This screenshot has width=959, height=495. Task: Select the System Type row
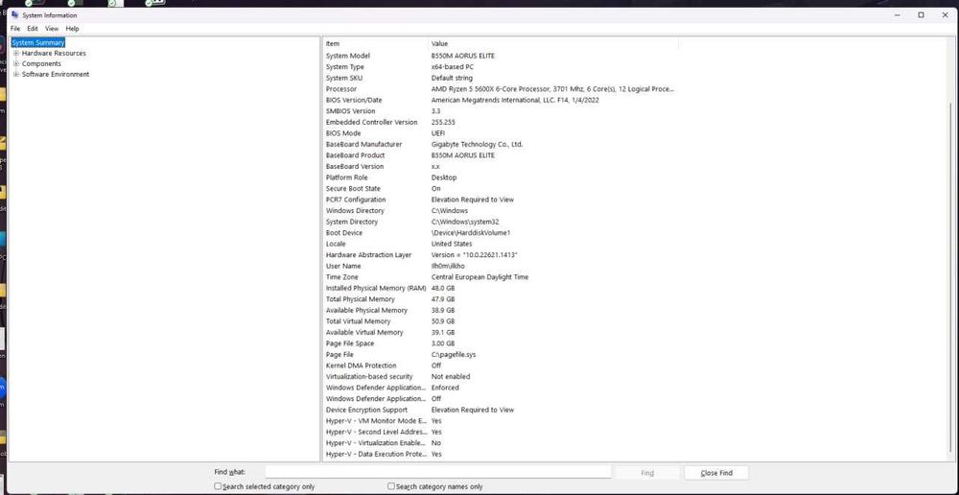pyautogui.click(x=501, y=67)
